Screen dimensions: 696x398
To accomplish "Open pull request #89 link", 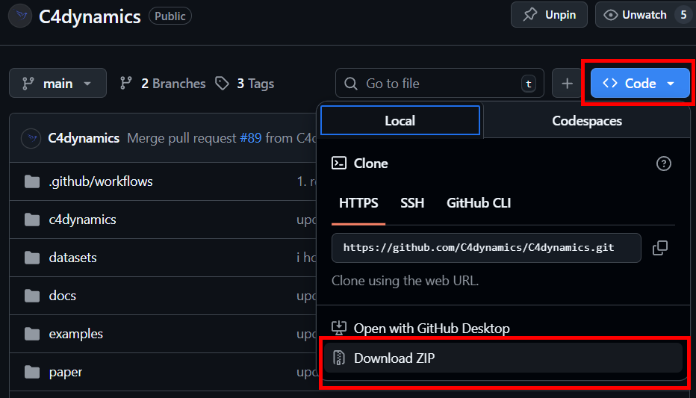I will click(x=251, y=138).
